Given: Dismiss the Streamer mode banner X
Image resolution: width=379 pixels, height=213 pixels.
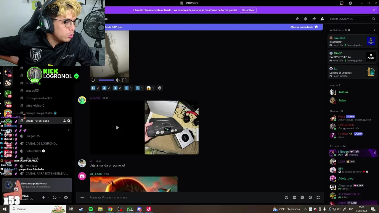Looking at the screenshot, I should click(374, 10).
